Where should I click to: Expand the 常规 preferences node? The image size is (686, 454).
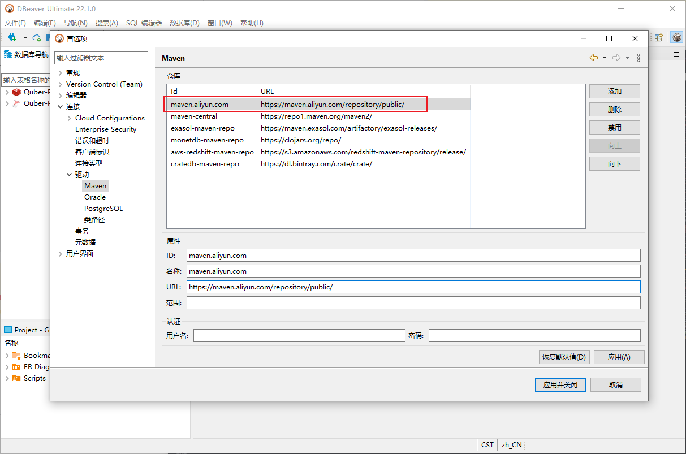coord(61,73)
